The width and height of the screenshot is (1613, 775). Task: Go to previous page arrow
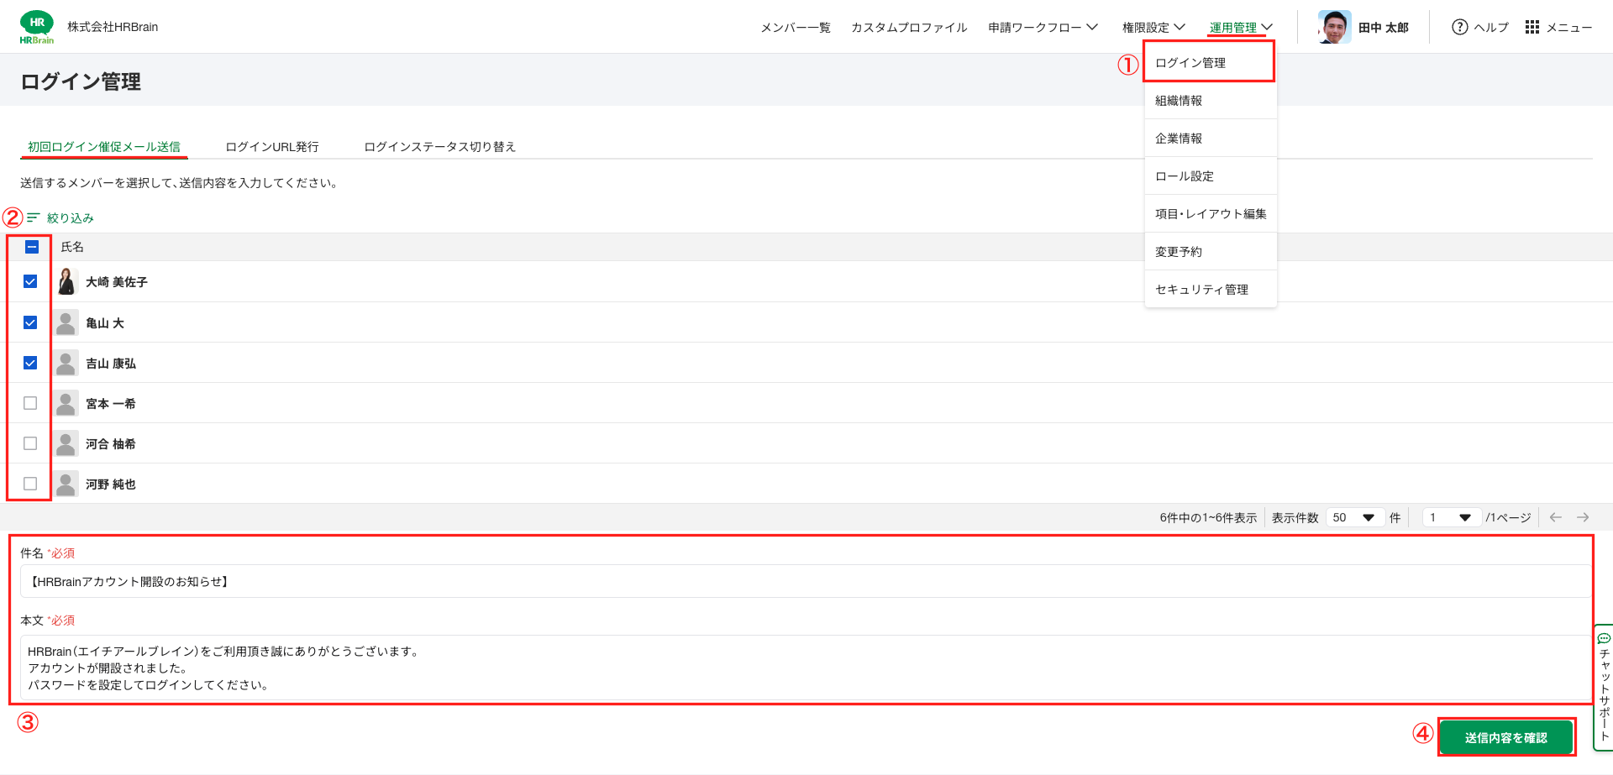click(x=1556, y=517)
